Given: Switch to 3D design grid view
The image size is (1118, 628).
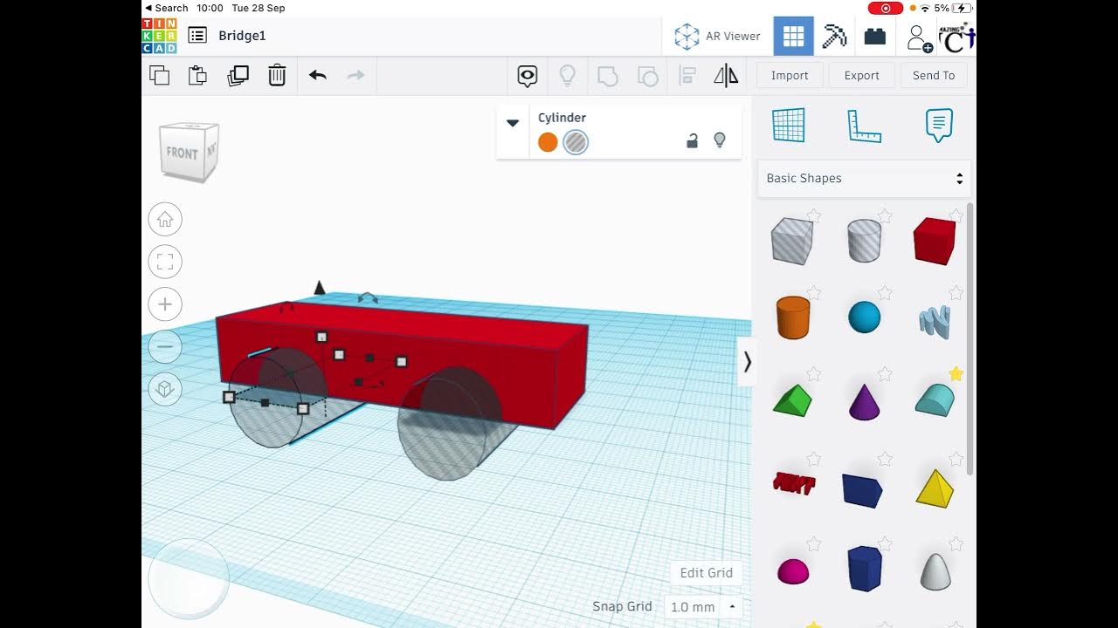Looking at the screenshot, I should point(793,36).
